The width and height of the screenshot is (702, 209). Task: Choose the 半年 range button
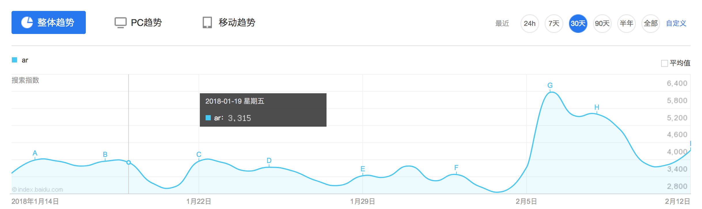pos(626,23)
